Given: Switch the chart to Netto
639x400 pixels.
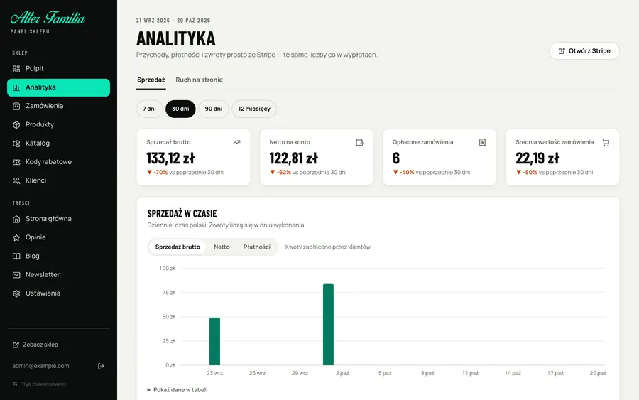Looking at the screenshot, I should pyautogui.click(x=222, y=247).
